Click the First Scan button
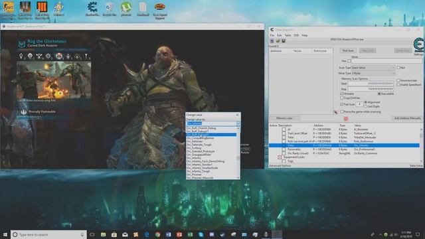 tap(348, 50)
